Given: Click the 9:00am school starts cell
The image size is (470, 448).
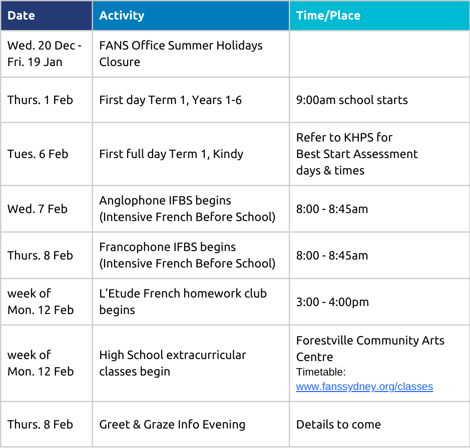Looking at the screenshot, I should (x=352, y=100).
